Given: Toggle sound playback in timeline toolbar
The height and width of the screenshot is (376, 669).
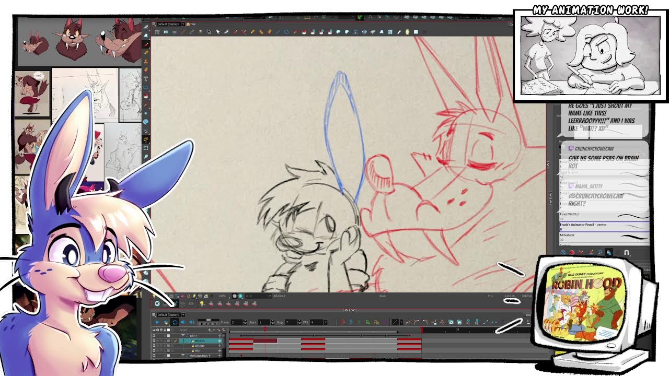Looking at the screenshot, I should (x=182, y=322).
